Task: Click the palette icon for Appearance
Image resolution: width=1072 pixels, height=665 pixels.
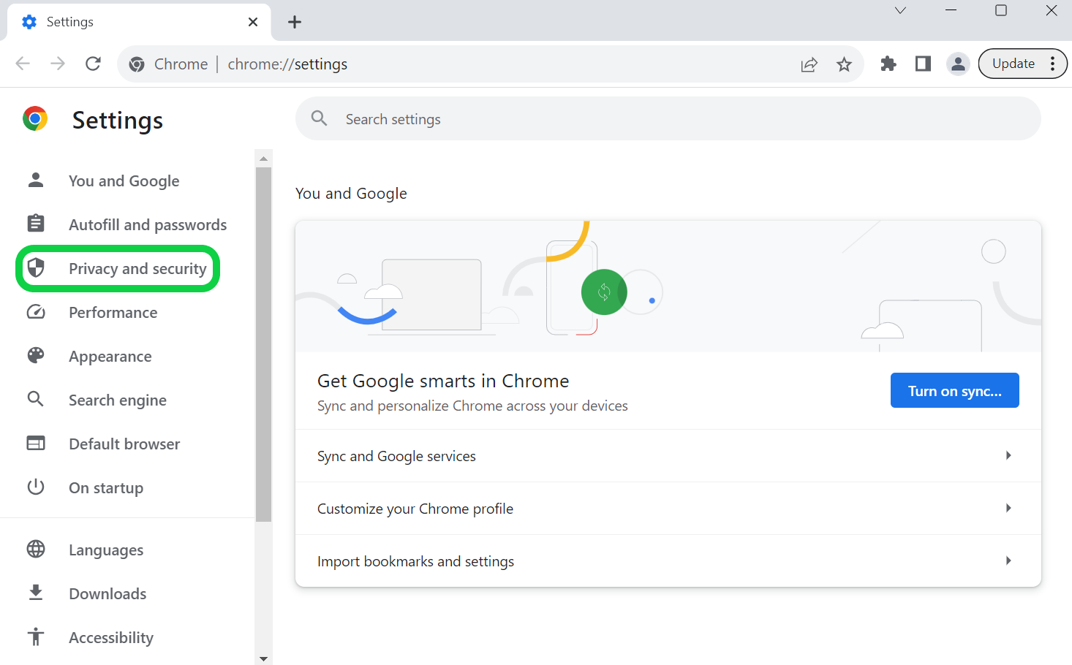Action: pos(36,355)
